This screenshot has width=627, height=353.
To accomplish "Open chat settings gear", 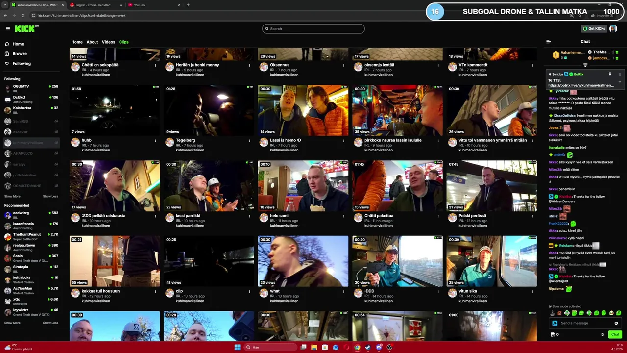I will (x=603, y=334).
